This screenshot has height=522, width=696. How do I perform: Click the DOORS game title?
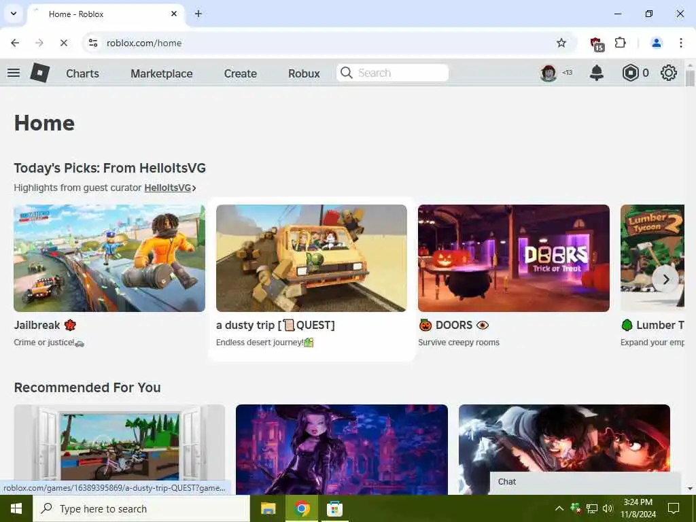point(453,325)
